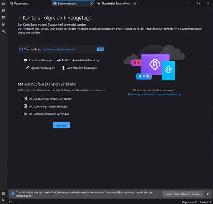The height and width of the screenshot is (204, 213).
Task: Close the Konto einrichten tab
Action: (x=91, y=4)
